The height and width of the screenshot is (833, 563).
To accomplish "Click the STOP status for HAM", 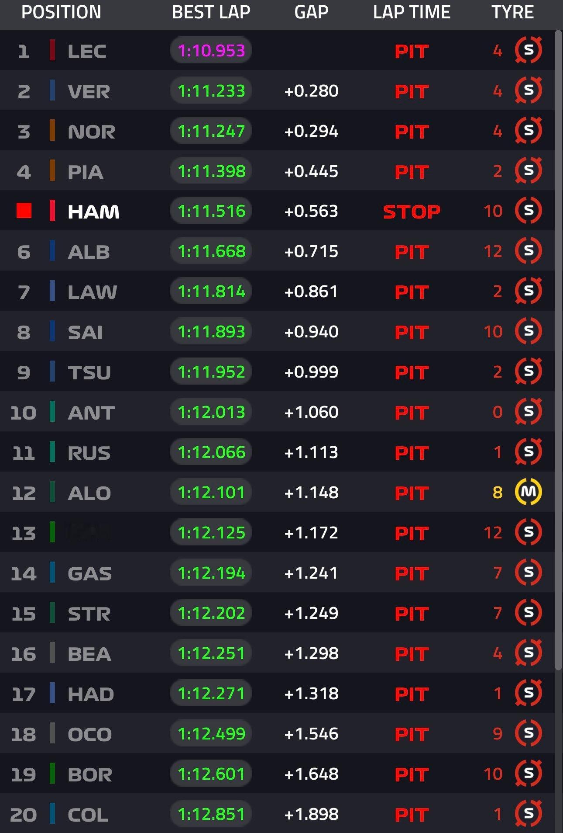I will 412,212.
